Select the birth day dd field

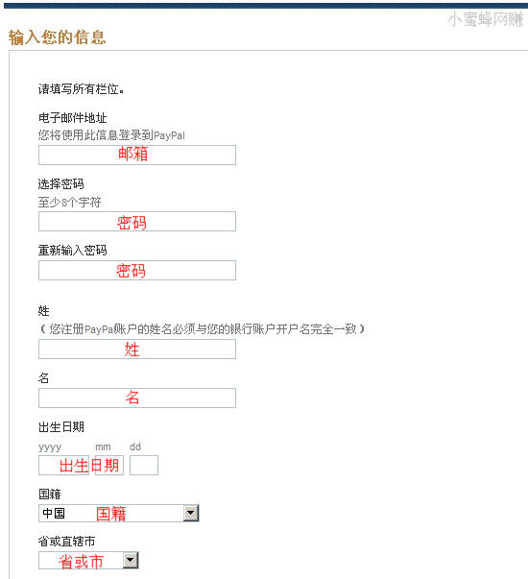(144, 466)
